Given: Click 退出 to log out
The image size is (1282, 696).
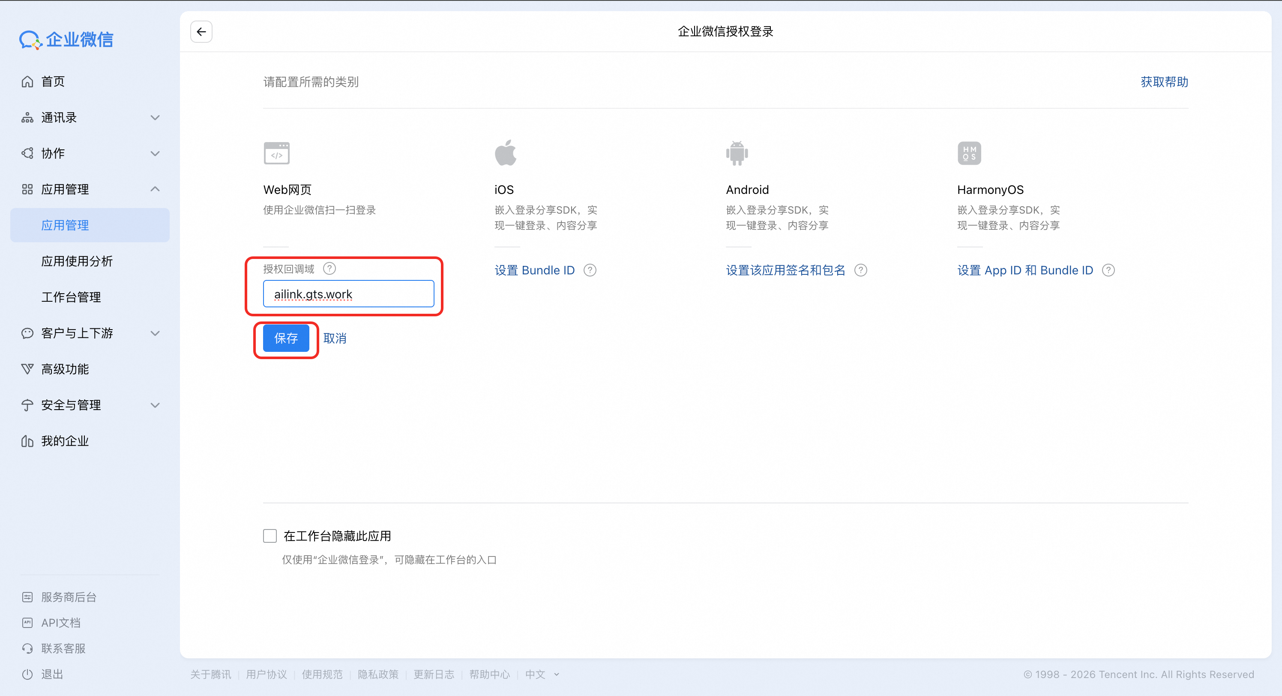Looking at the screenshot, I should (x=52, y=674).
